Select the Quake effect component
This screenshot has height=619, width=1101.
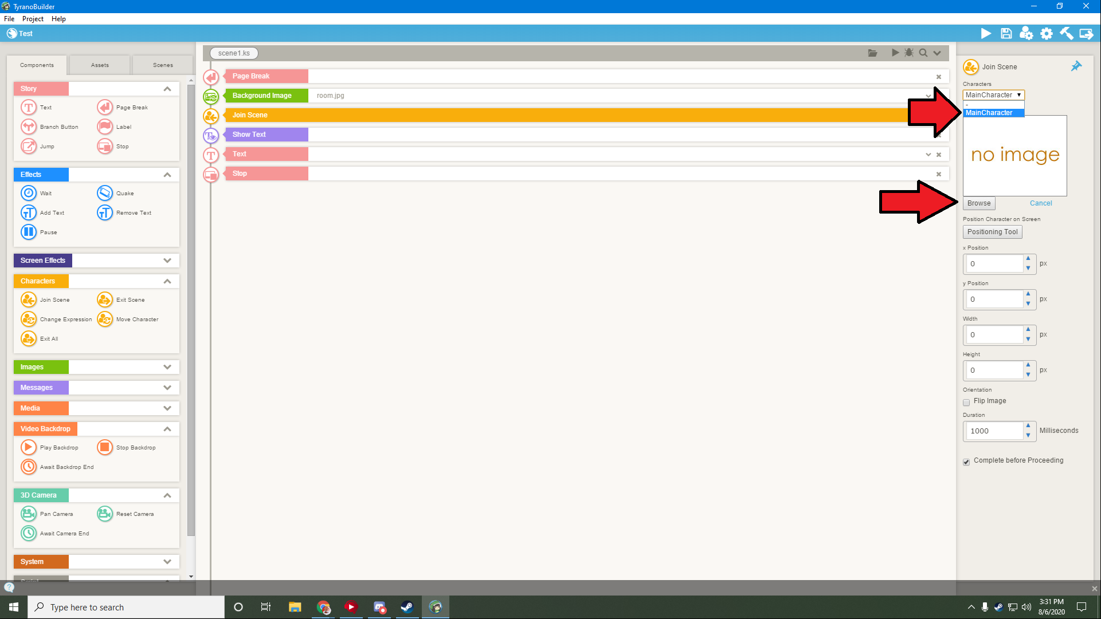tap(105, 193)
